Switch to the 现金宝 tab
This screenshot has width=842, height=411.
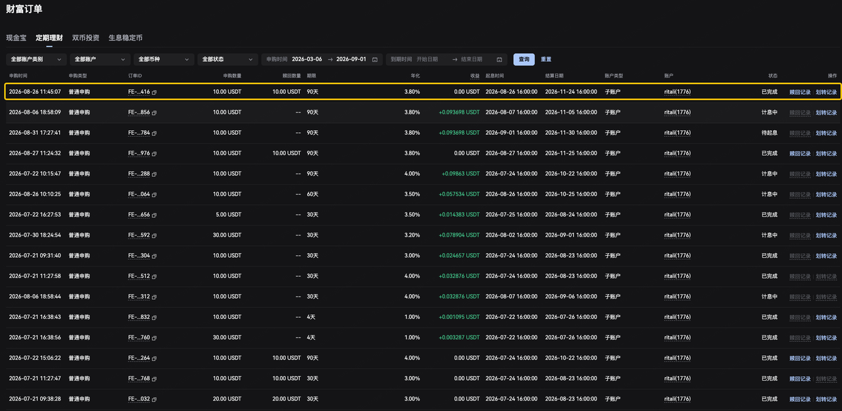16,38
